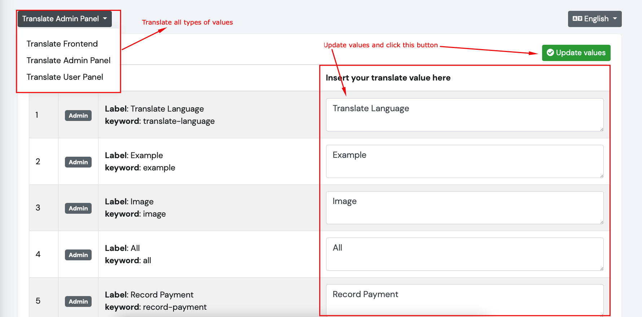Expand the English language dropdown caret

[x=615, y=18]
